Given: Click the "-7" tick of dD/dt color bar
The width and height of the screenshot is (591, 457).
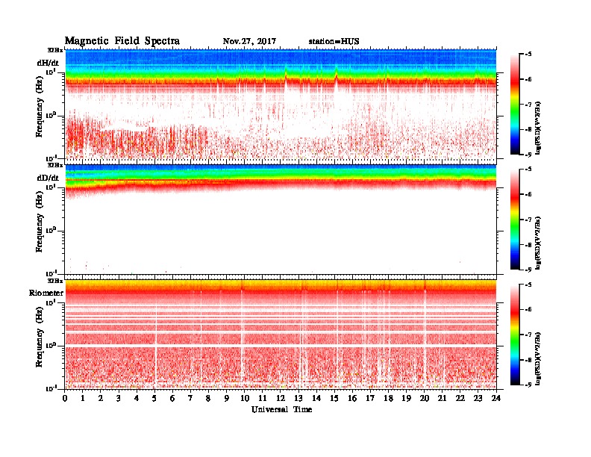Looking at the screenshot, I should click(x=528, y=220).
